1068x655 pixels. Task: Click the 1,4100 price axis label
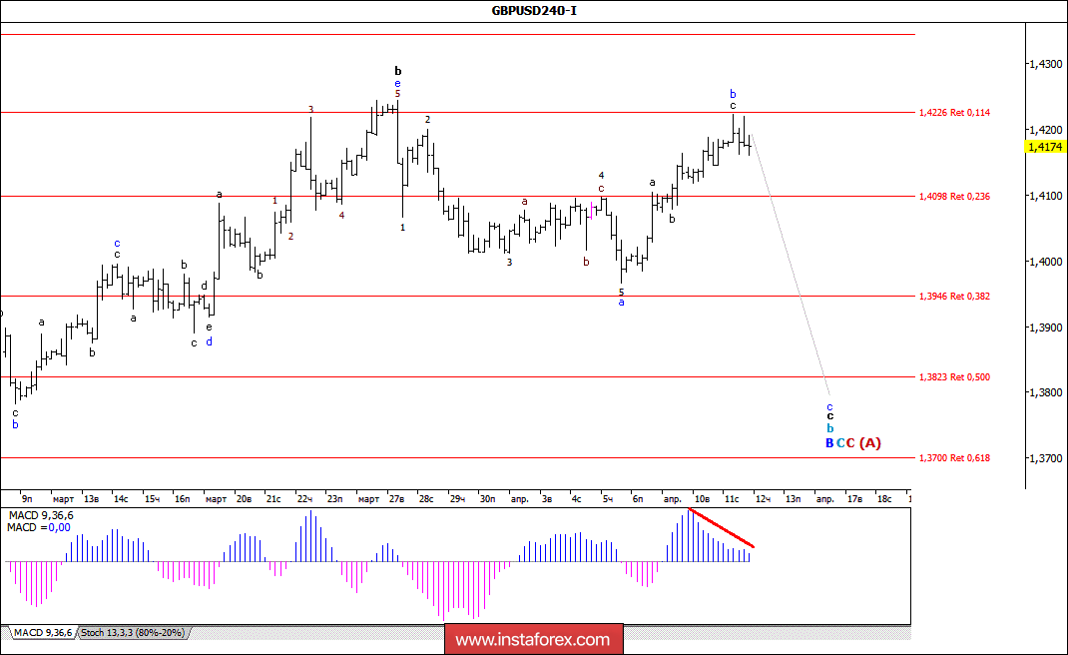(1045, 196)
